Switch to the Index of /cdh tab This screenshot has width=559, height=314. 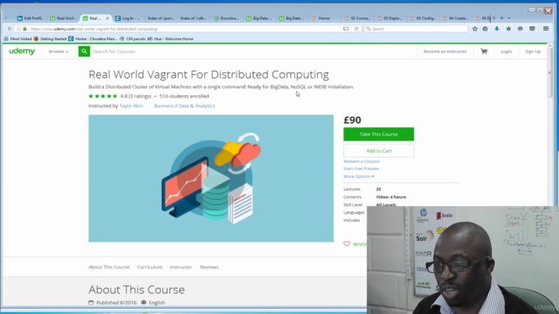tap(194, 18)
